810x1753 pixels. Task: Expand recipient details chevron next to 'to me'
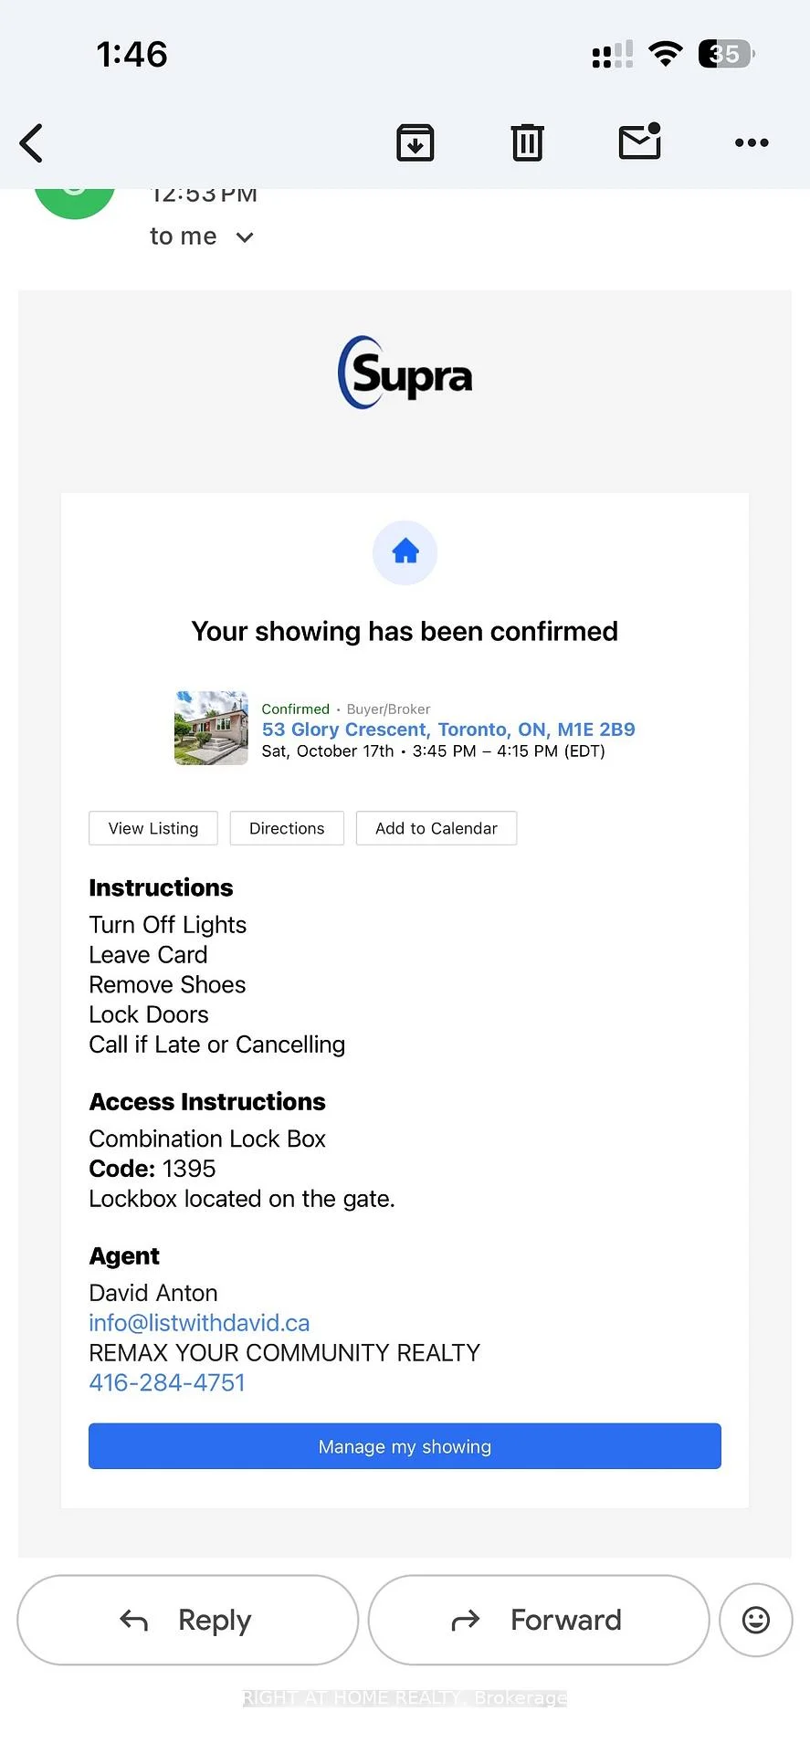click(244, 237)
